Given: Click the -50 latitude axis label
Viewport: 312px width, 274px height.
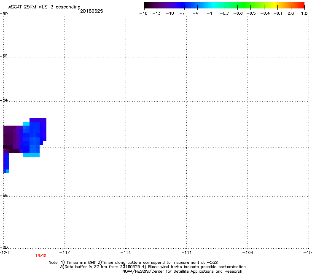Looking at the screenshot, I should coord(4,14).
